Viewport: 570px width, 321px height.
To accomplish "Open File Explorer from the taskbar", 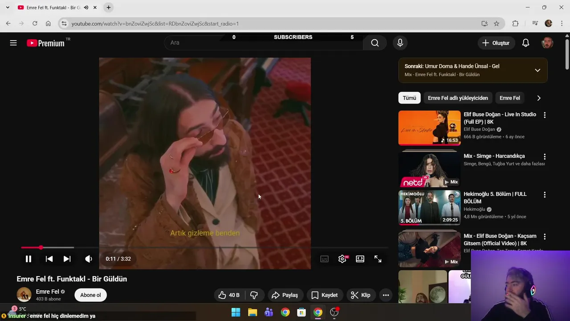I will click(x=252, y=313).
